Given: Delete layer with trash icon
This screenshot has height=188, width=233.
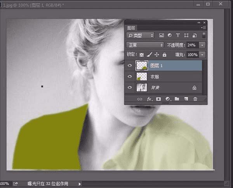Looking at the screenshot, I should point(195,99).
